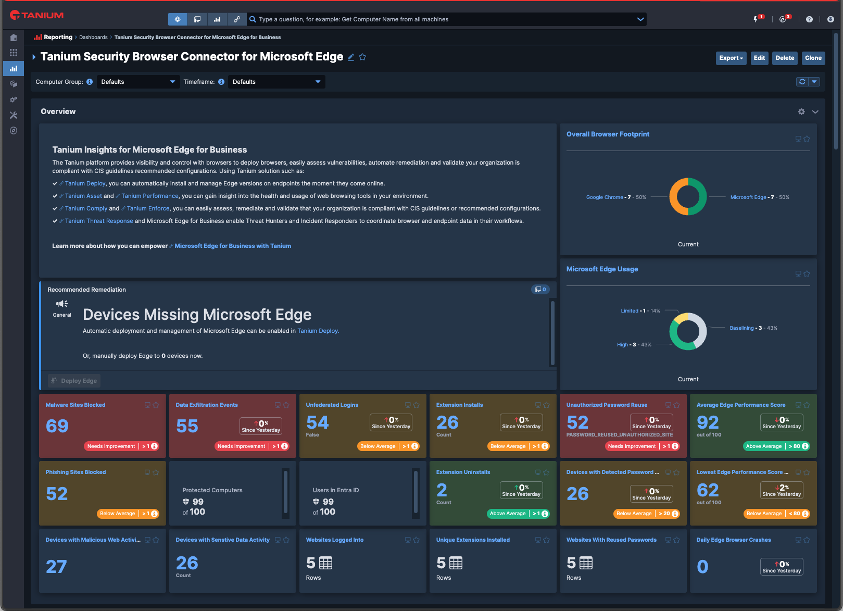
Task: Go to Dashboards in the breadcrumb
Action: [x=93, y=37]
